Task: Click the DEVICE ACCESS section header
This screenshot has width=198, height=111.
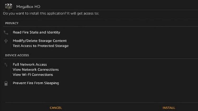Action: tap(17, 55)
